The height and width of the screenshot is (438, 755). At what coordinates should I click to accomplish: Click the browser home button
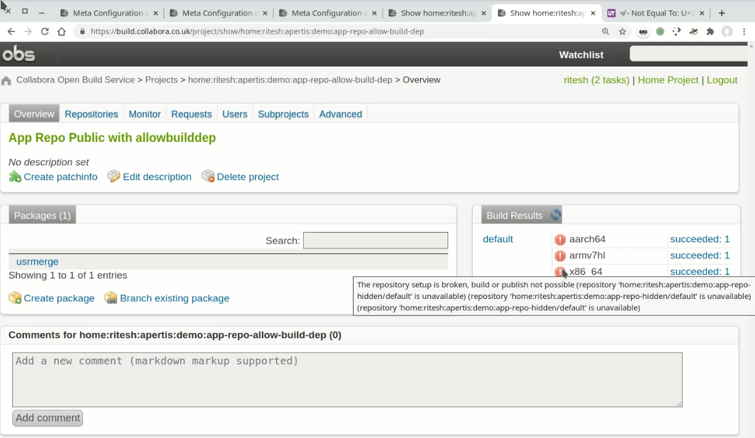point(61,31)
